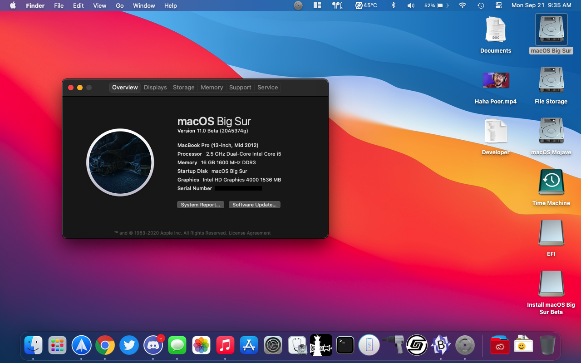Viewport: 581px width, 363px height.
Task: Click the date and time clock
Action: (x=541, y=5)
